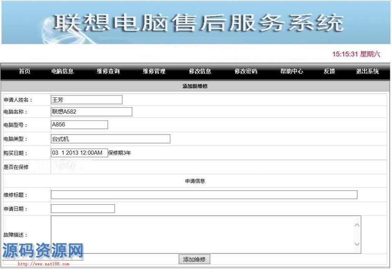Focus the empty 申请日期 input
The width and height of the screenshot is (392, 269).
pos(83,209)
